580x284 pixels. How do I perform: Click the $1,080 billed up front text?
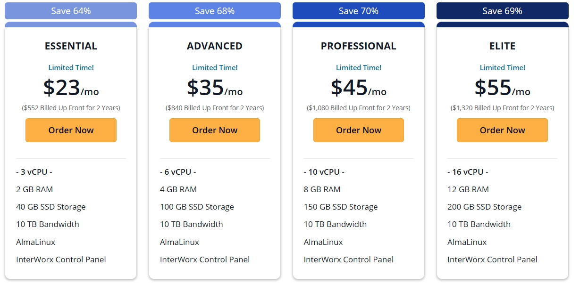pos(358,108)
